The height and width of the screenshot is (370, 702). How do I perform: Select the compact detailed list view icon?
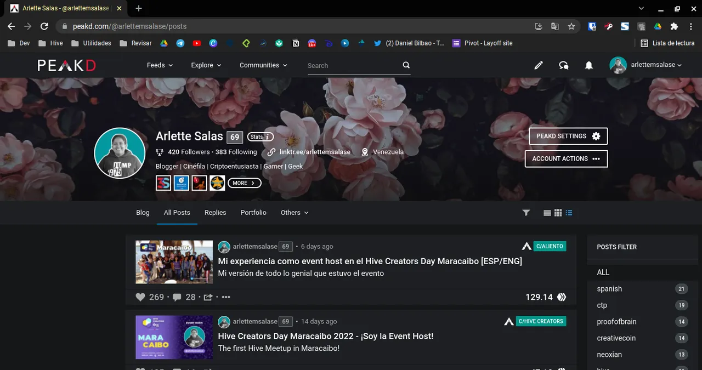point(569,213)
